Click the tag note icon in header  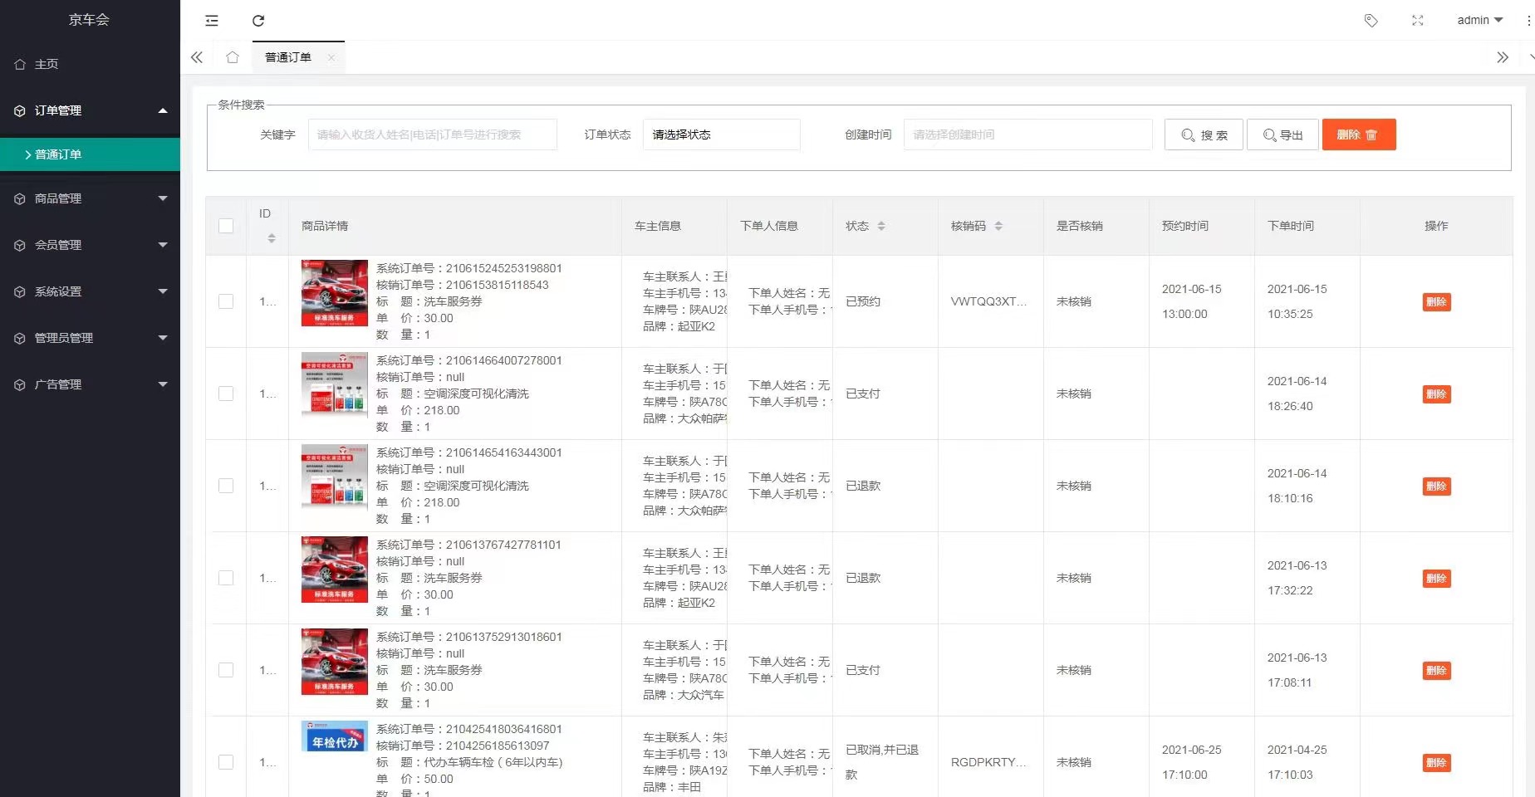1371,21
